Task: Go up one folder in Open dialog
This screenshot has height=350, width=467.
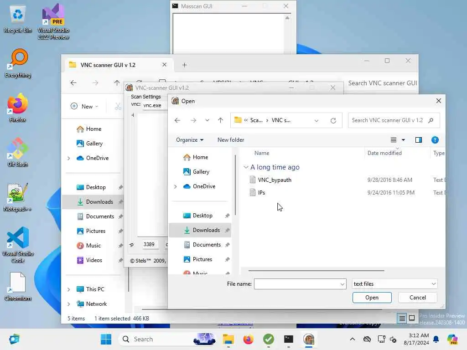Action: point(220,120)
